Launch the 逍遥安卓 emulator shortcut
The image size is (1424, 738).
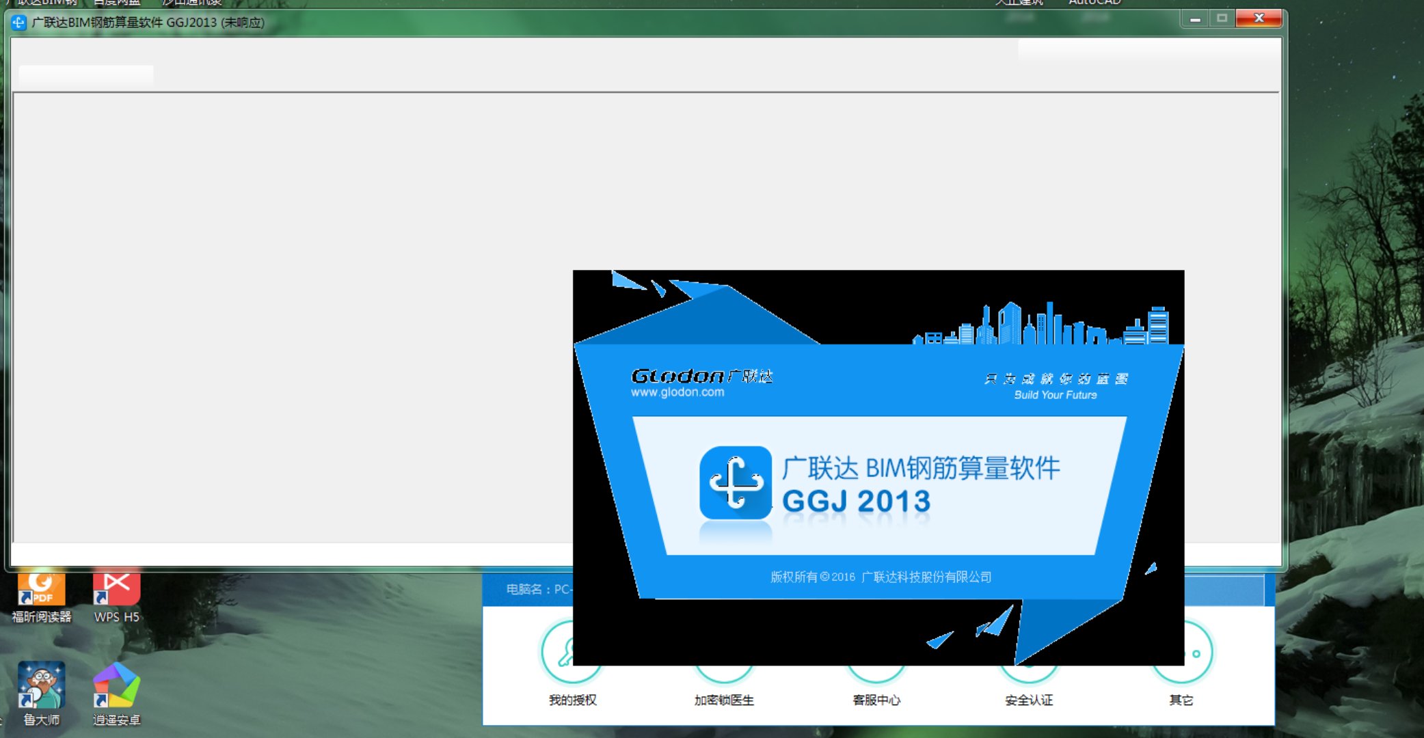point(116,693)
